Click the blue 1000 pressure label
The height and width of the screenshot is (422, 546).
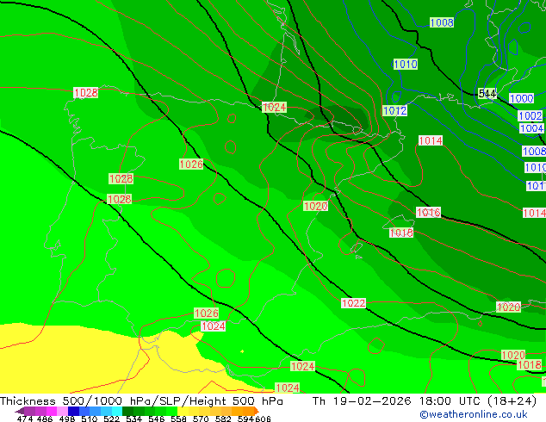point(521,98)
